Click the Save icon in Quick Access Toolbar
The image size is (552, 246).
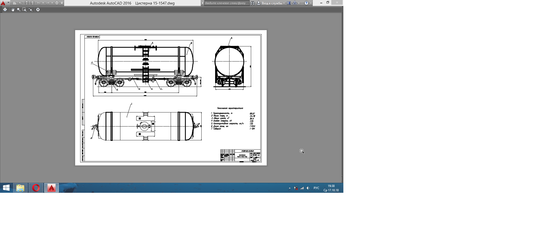click(x=27, y=3)
